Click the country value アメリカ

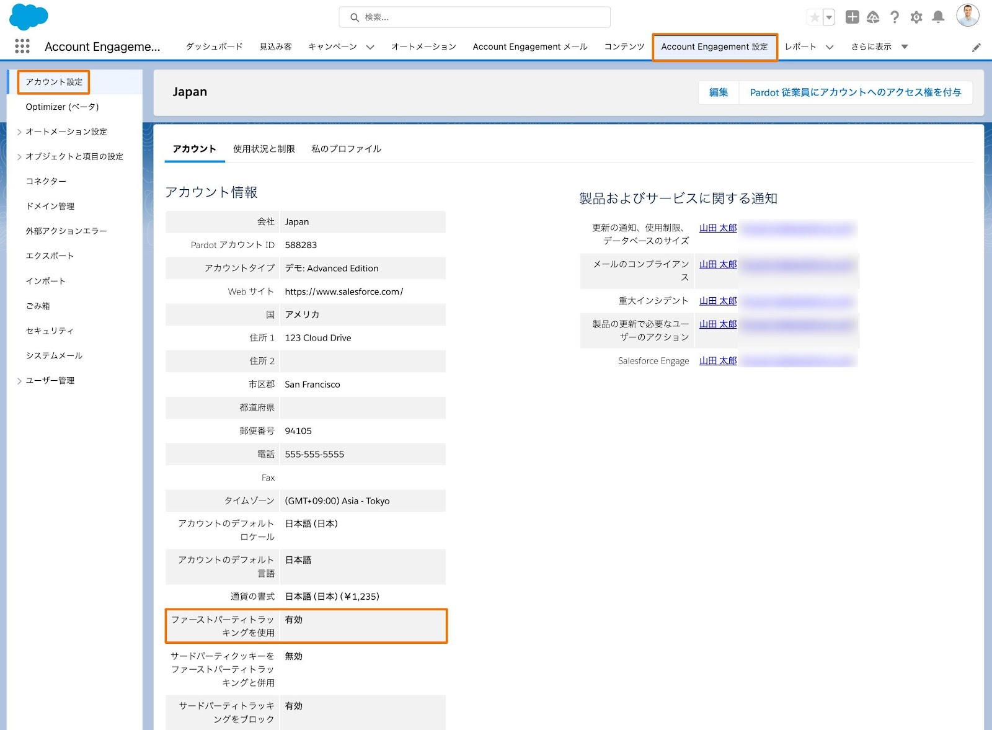pos(302,315)
